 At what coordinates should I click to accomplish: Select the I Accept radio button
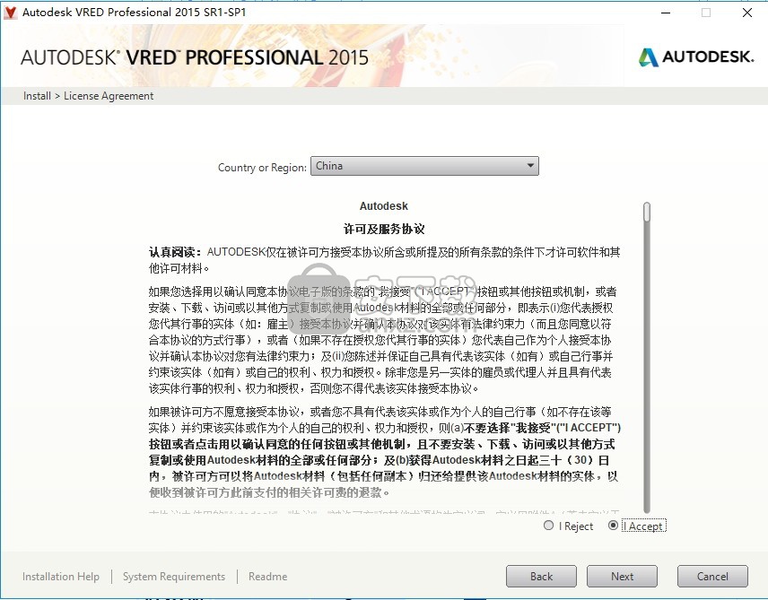coord(614,526)
